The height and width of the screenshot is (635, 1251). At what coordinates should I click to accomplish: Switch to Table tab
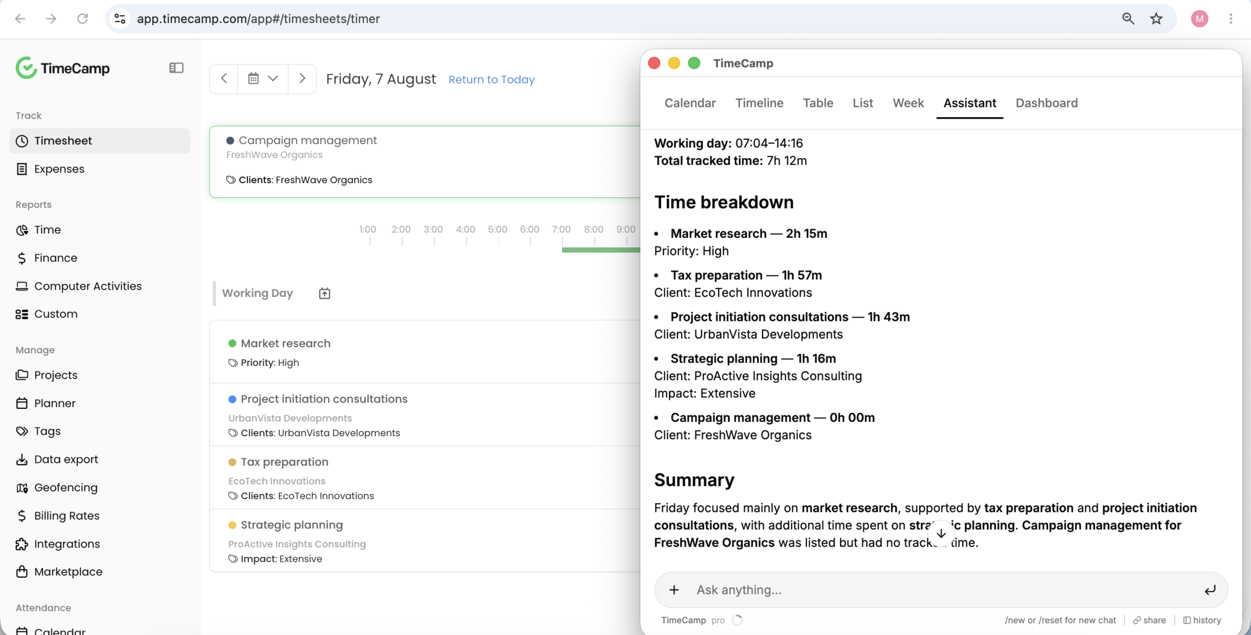coord(818,103)
